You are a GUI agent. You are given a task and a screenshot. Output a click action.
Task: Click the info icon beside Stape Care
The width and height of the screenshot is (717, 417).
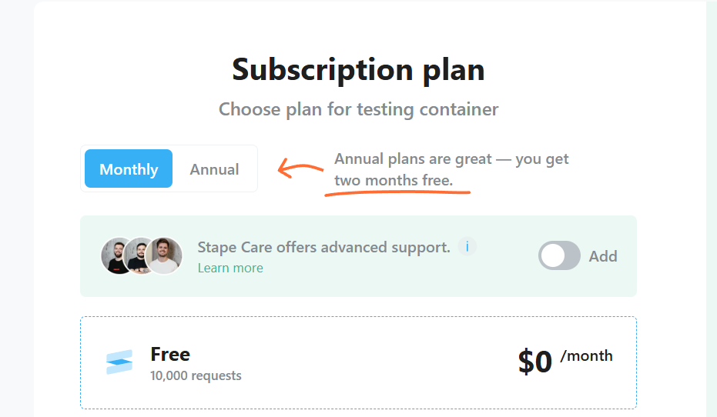tap(467, 247)
